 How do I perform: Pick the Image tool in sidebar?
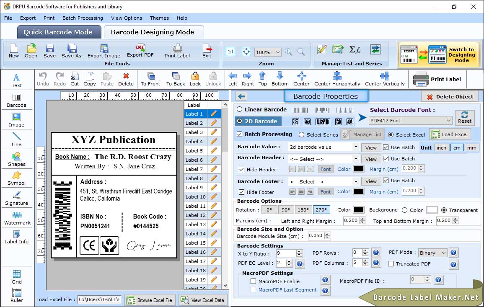pyautogui.click(x=16, y=120)
